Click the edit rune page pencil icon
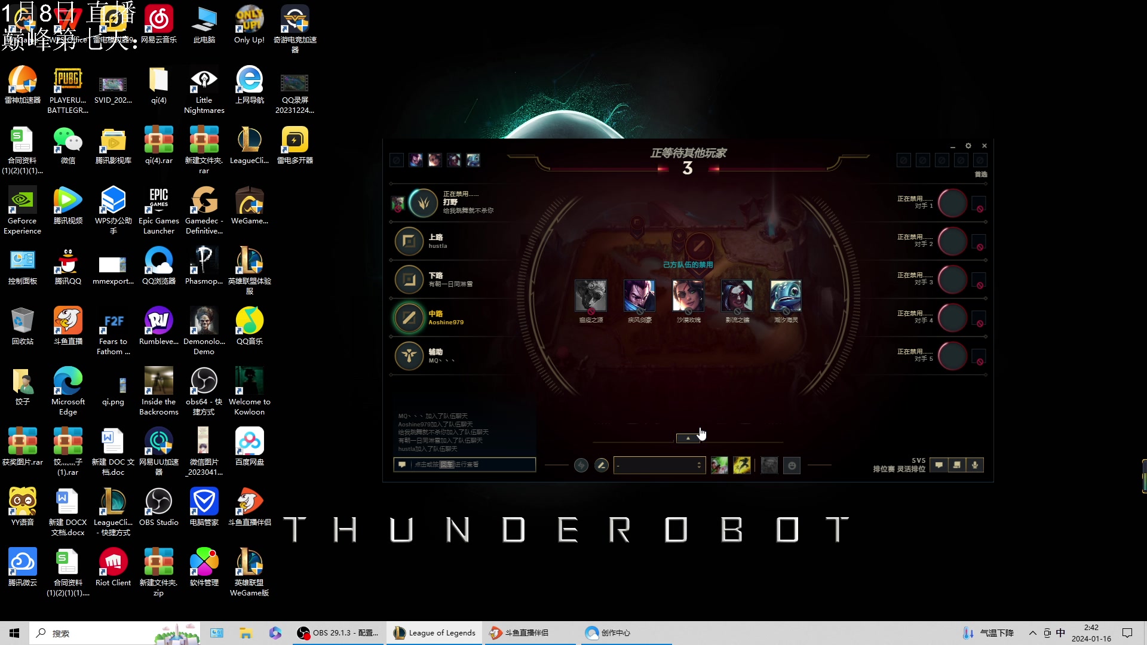This screenshot has width=1147, height=645. click(x=602, y=465)
